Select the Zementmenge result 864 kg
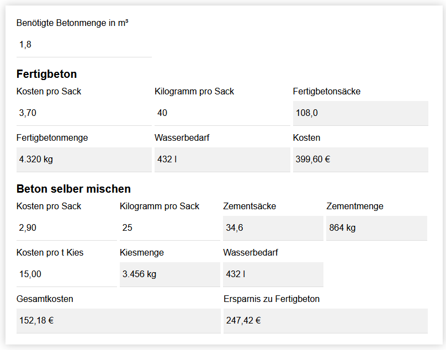The image size is (446, 350). point(376,228)
